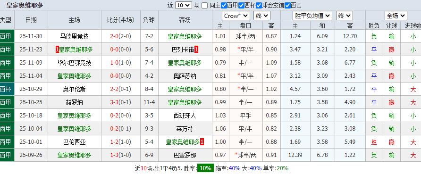Click the date cell 25-11-30
Screen dimensions: 421x174
(x=31, y=36)
